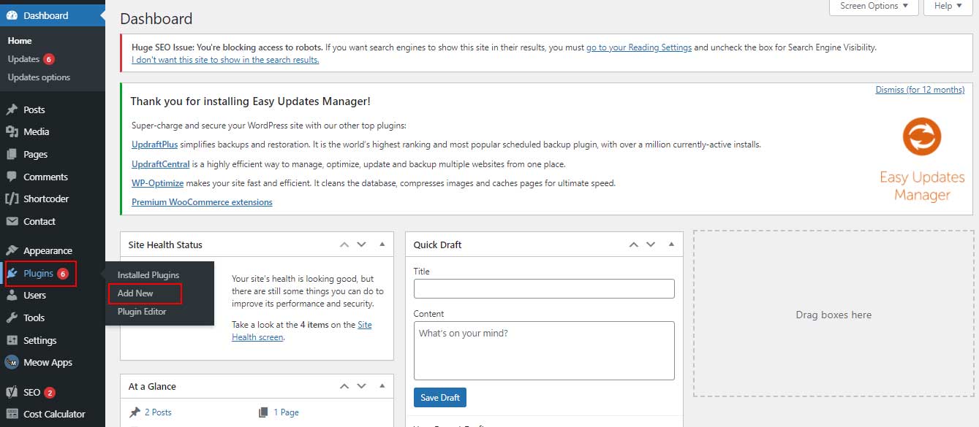This screenshot has width=979, height=427.
Task: Click the Dashboard gauge icon in sidebar
Action: click(x=12, y=15)
